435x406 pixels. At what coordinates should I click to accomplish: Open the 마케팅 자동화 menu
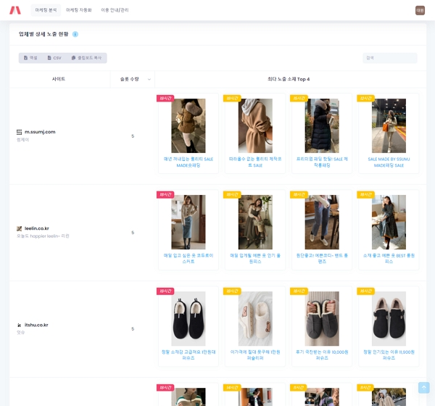click(78, 10)
